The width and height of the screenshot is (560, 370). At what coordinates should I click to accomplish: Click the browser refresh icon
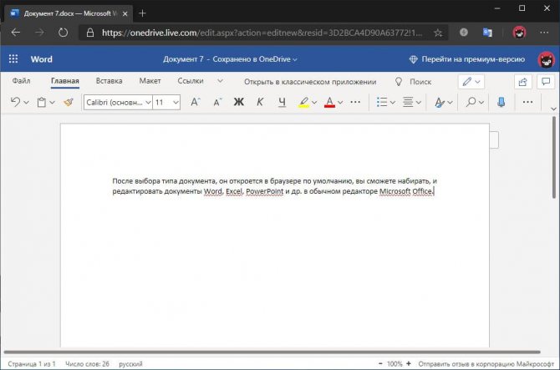tap(63, 33)
